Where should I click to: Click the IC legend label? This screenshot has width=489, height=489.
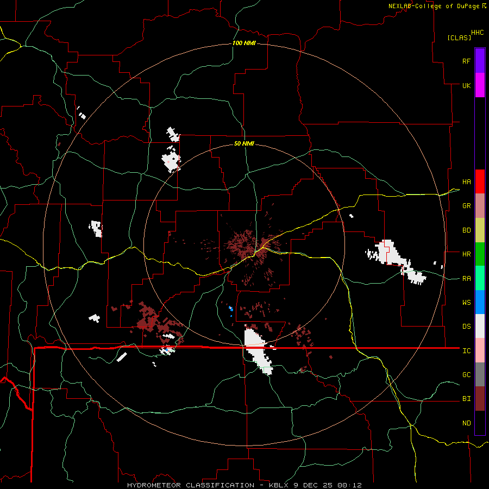coord(466,350)
